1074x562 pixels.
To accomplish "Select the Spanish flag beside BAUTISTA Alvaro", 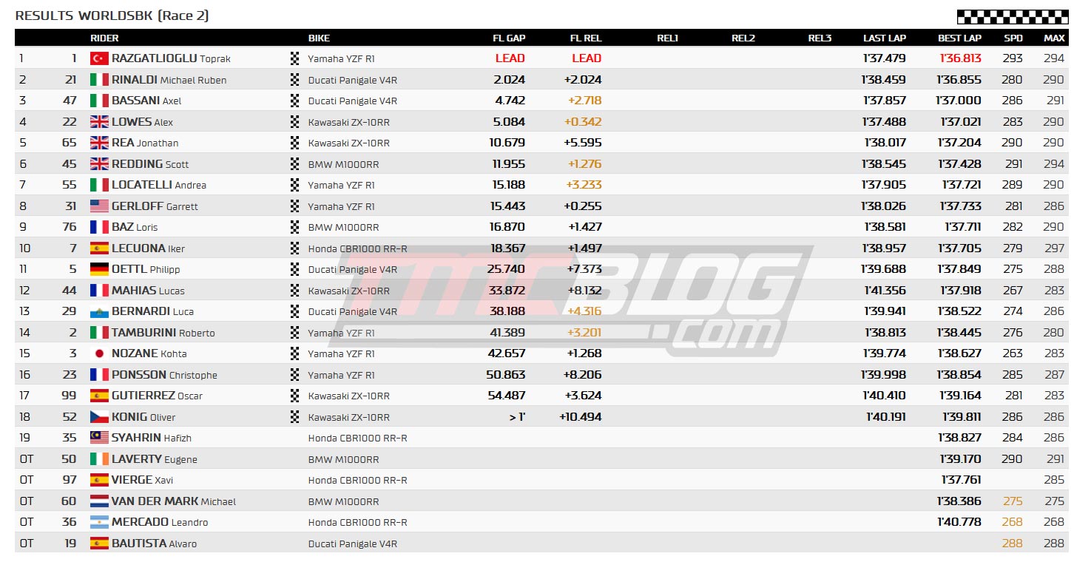I will click(x=99, y=543).
